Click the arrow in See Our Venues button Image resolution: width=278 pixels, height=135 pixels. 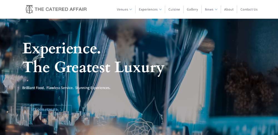point(61,110)
